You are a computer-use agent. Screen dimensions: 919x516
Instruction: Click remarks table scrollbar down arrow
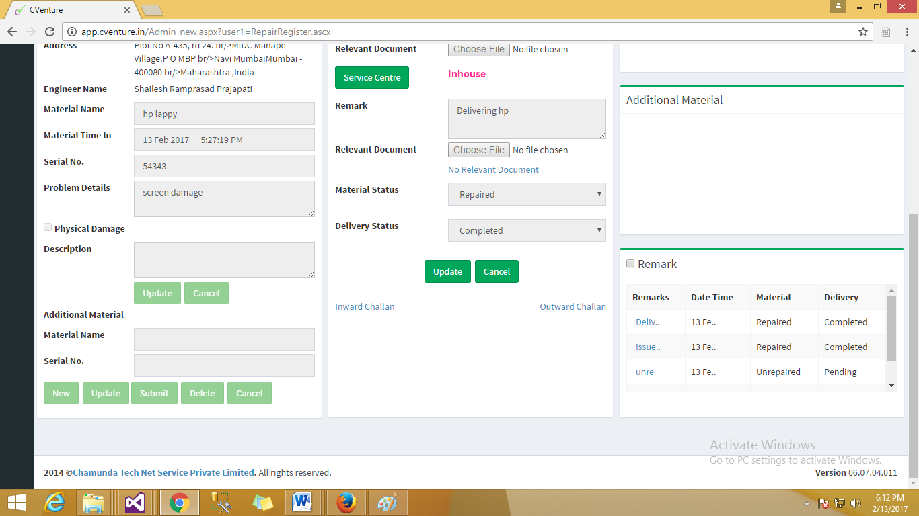point(892,386)
